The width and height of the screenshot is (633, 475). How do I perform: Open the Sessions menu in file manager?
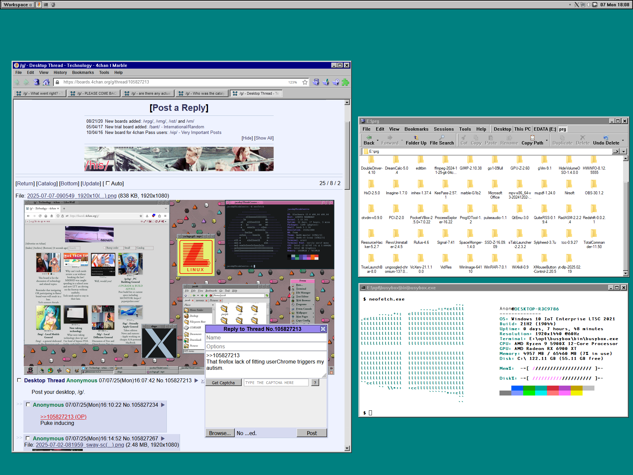pyautogui.click(x=443, y=129)
